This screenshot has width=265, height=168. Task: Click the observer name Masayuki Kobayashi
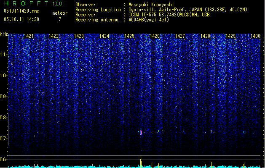[151, 5]
